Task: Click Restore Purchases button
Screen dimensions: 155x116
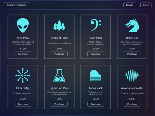Action: click(x=17, y=5)
